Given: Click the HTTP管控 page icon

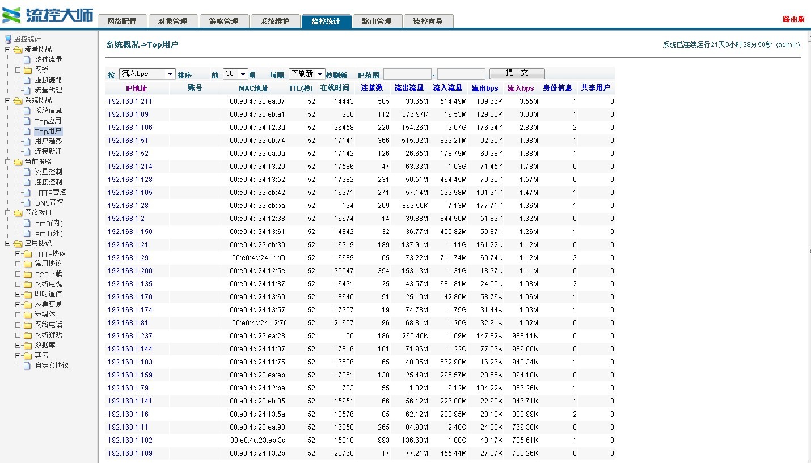Looking at the screenshot, I should pos(27,192).
